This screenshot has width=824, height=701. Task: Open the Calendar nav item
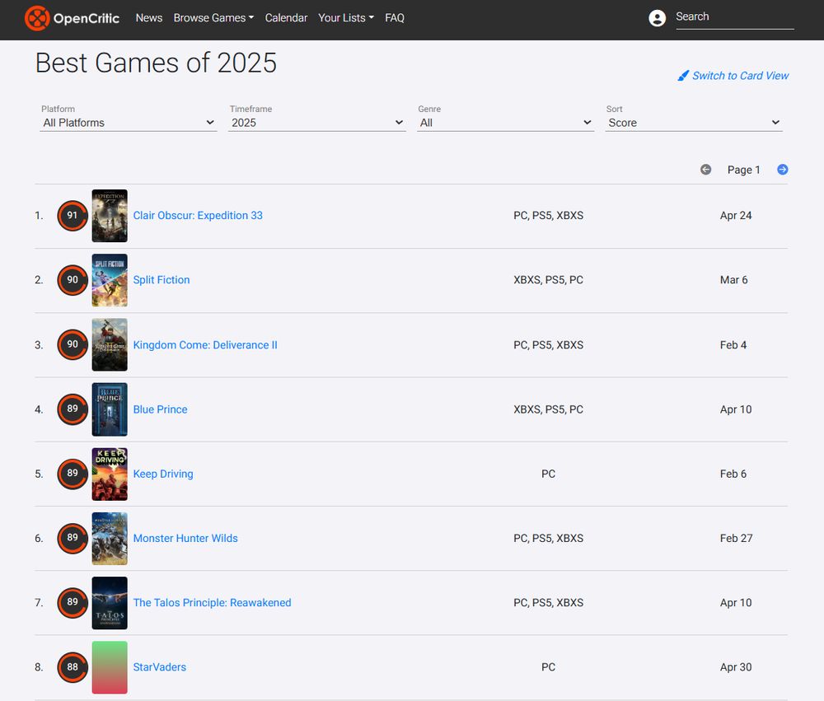point(286,18)
